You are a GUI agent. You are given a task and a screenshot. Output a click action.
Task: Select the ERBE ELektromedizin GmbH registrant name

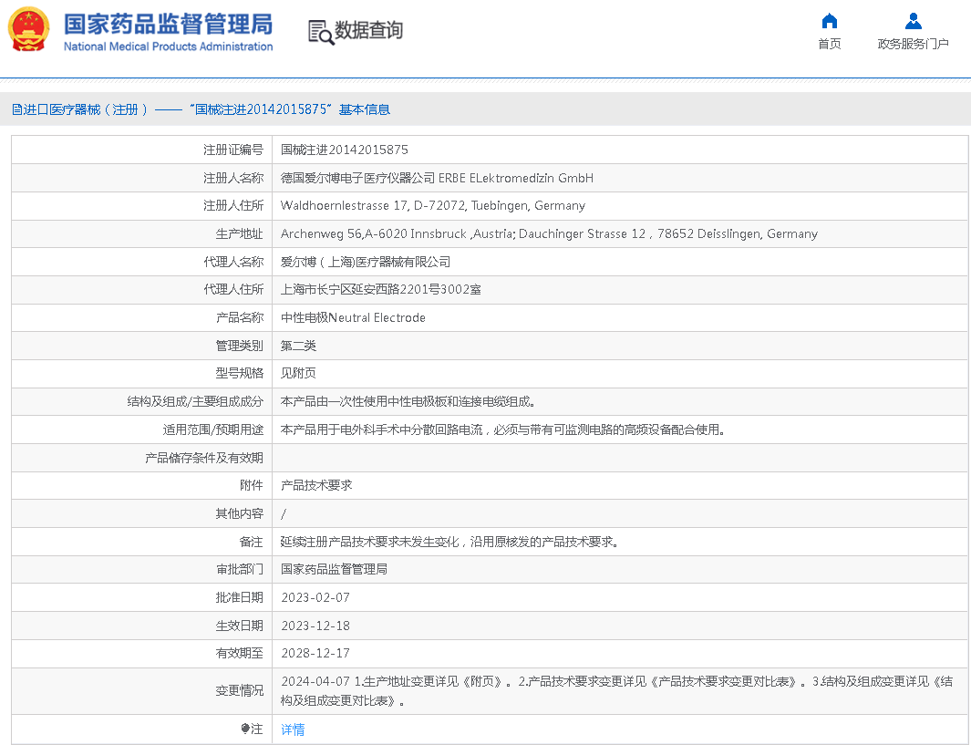click(x=437, y=179)
